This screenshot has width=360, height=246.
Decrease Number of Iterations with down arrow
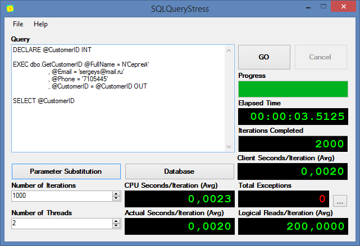click(116, 198)
